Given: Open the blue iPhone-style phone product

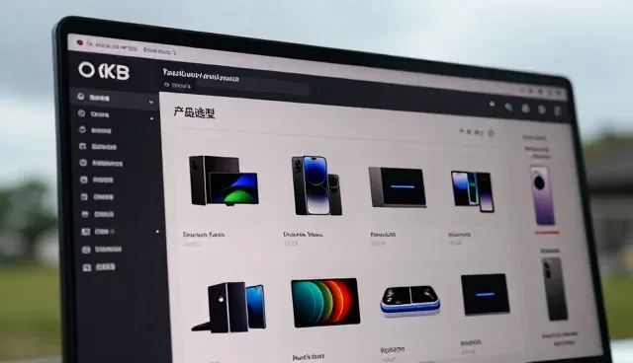Looking at the screenshot, I should tap(316, 185).
